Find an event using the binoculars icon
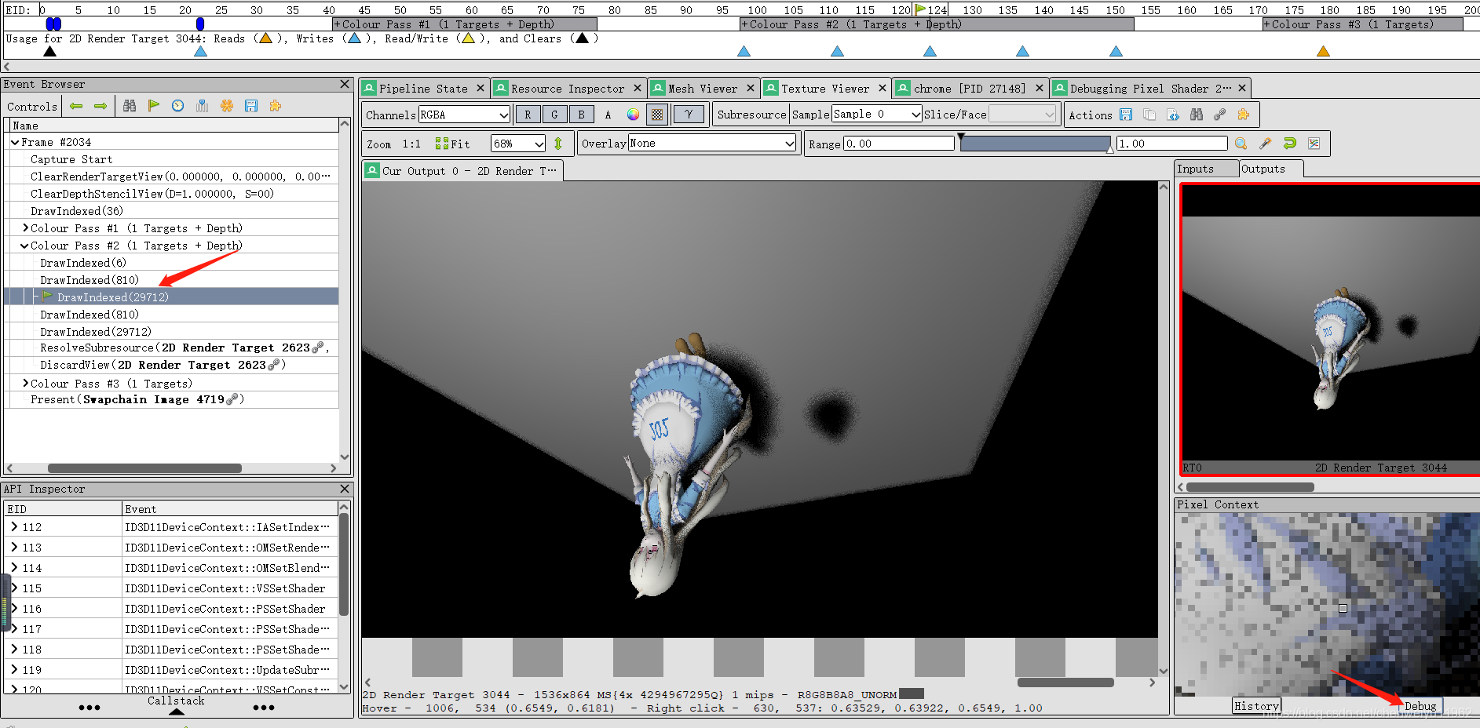Viewport: 1480px width, 728px height. click(x=130, y=106)
